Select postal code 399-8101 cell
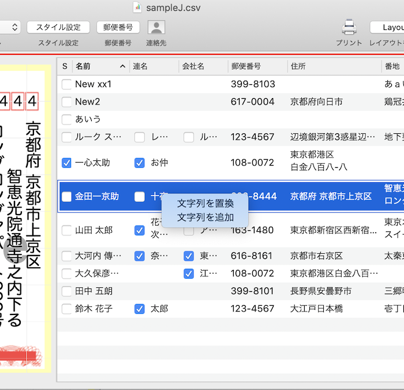The height and width of the screenshot is (390, 404). [252, 291]
